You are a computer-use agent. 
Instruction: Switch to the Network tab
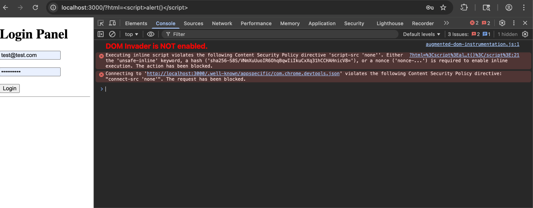tap(222, 23)
